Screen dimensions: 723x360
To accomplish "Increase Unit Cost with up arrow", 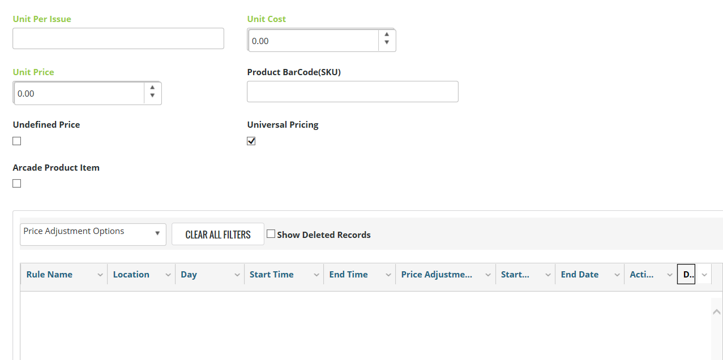I will [x=387, y=34].
